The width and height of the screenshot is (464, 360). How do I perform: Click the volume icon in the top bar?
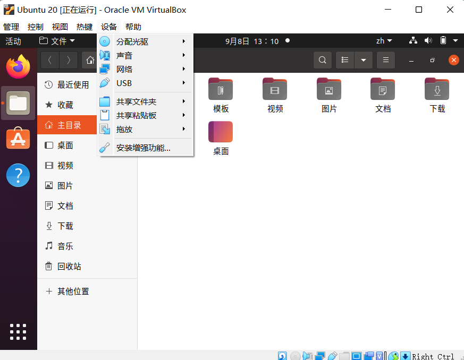(428, 40)
